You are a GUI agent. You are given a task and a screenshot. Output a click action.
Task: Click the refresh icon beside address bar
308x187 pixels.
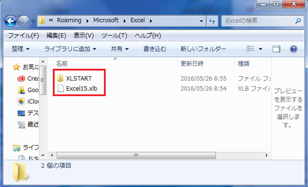(212, 21)
